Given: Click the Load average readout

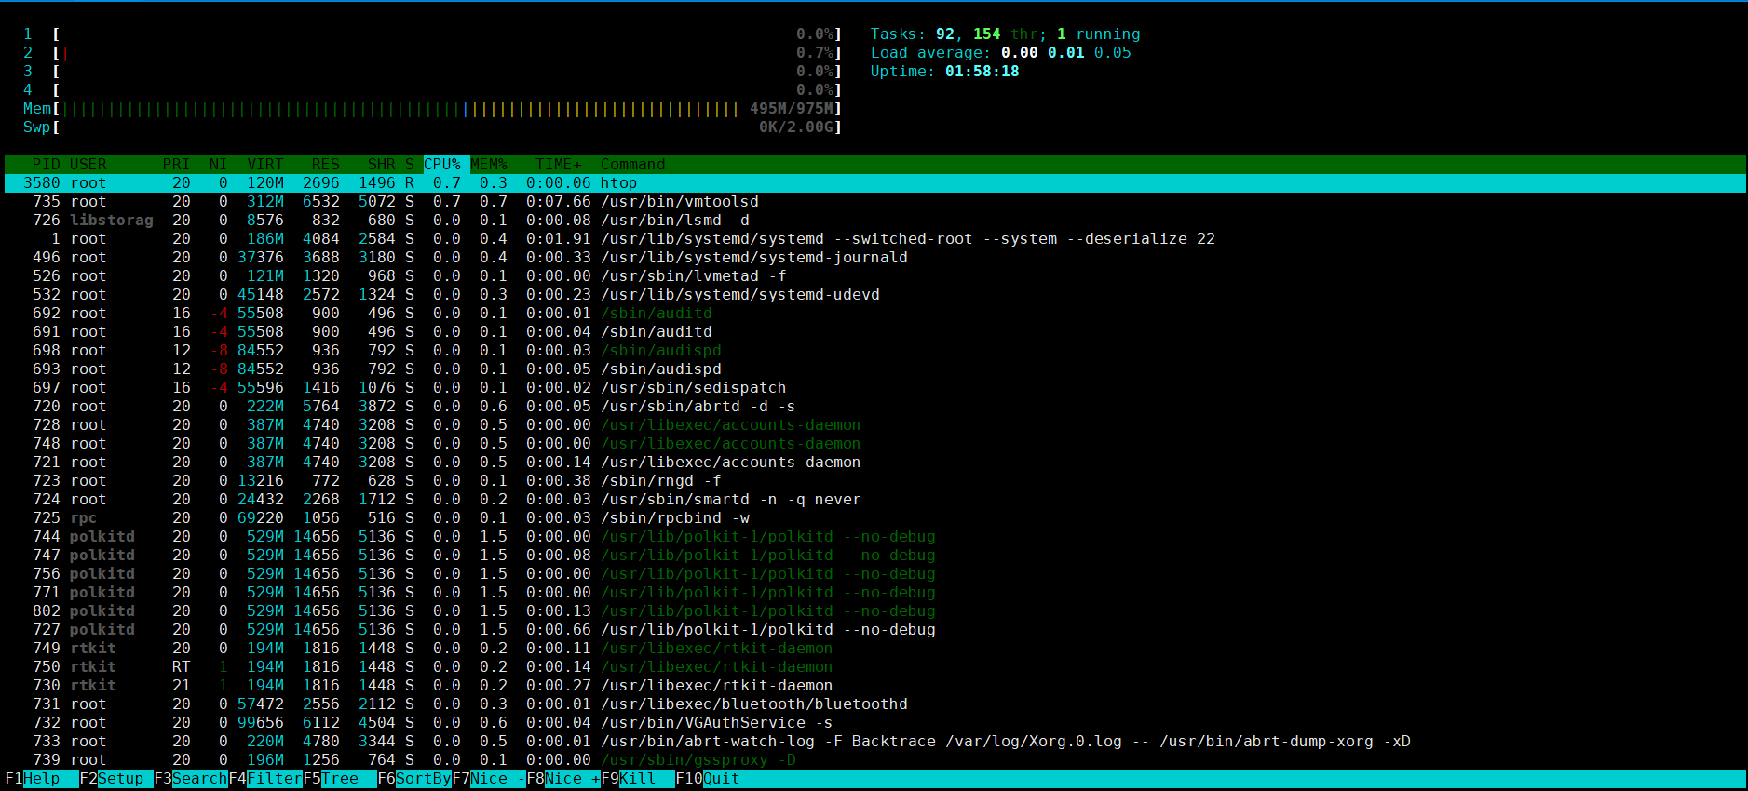Looking at the screenshot, I should [x=1000, y=53].
